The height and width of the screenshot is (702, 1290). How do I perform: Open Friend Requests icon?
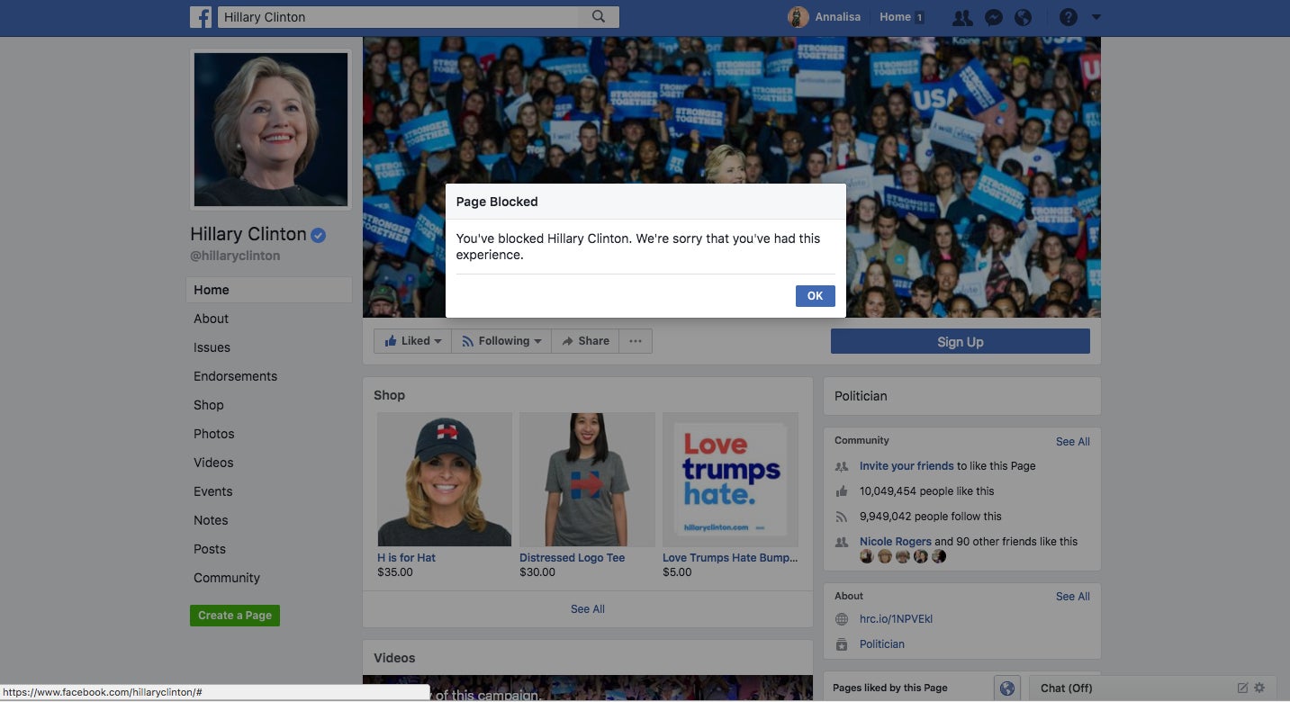(x=962, y=17)
